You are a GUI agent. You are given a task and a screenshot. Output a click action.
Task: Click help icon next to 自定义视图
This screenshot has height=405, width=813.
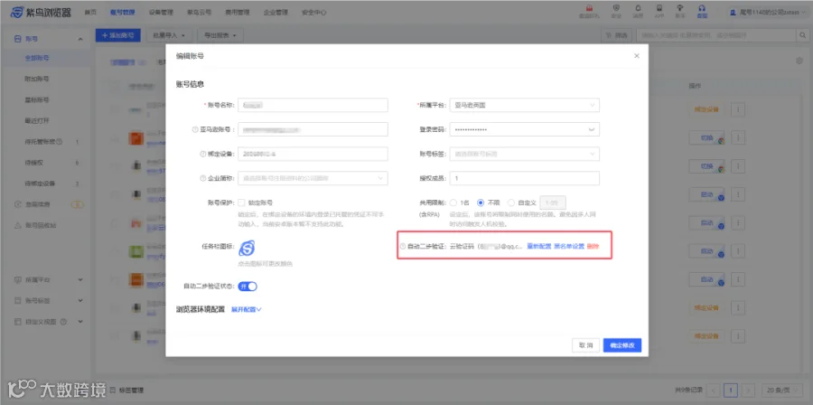point(64,322)
